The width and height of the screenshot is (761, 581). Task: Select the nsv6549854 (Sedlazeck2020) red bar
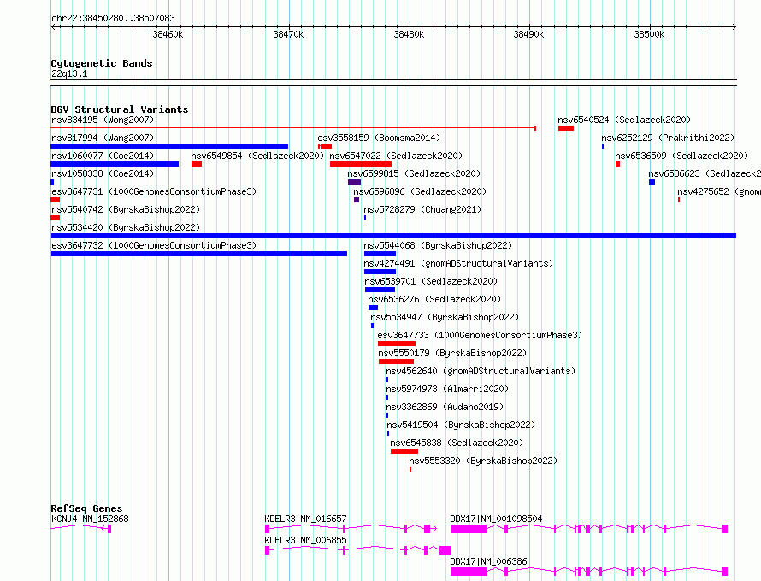tap(197, 164)
